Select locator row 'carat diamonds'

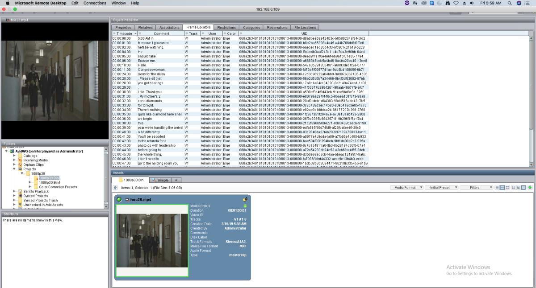pos(240,101)
